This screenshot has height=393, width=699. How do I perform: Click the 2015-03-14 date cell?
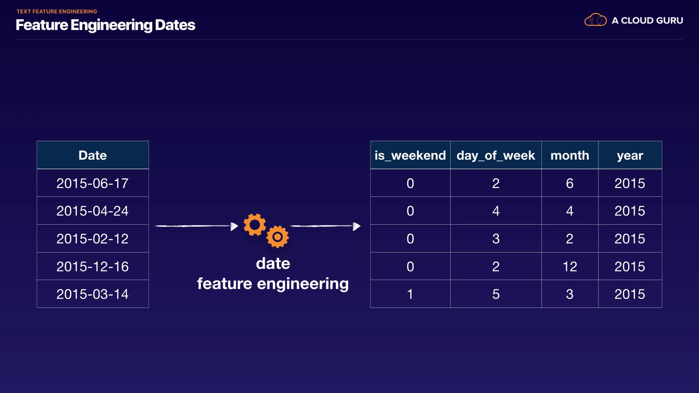(92, 294)
